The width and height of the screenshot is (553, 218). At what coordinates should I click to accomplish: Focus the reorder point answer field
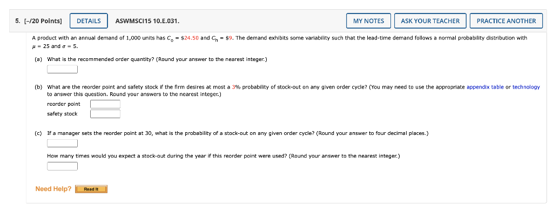tap(105, 104)
